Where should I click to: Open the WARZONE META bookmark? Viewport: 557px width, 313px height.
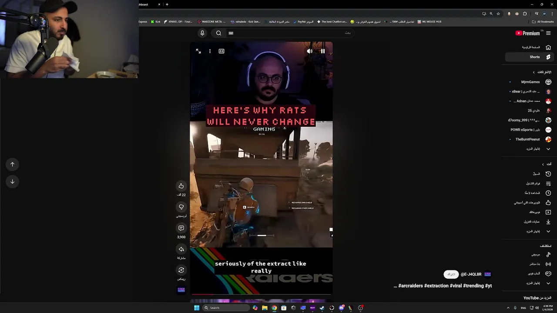(211, 21)
